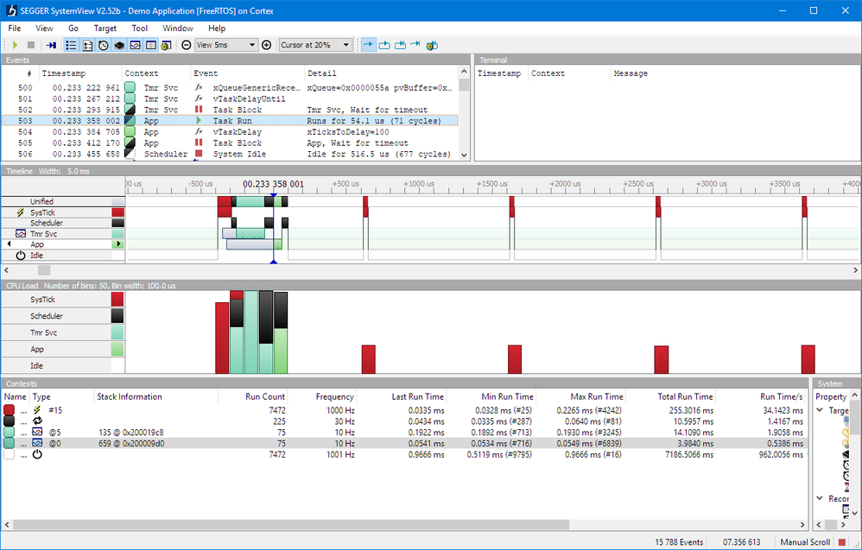This screenshot has height=550, width=862.
Task: Click the right arrow on App color swatch
Action: (118, 244)
